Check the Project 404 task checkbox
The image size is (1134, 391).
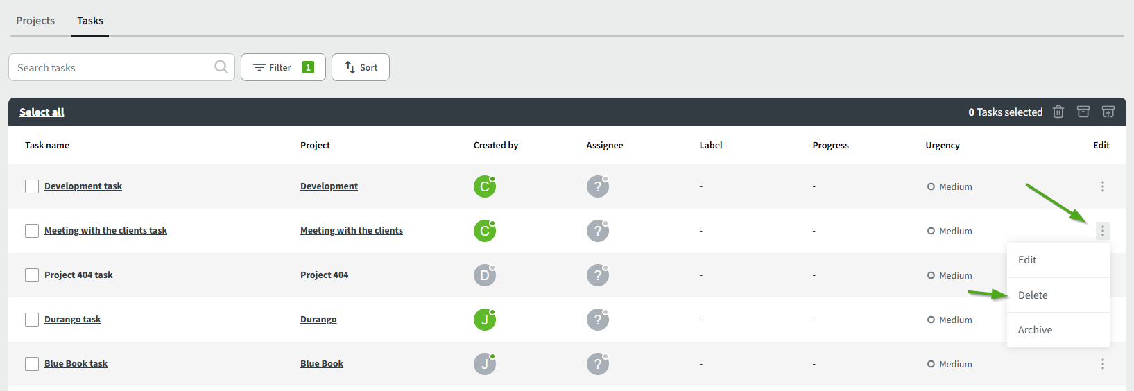click(x=32, y=275)
